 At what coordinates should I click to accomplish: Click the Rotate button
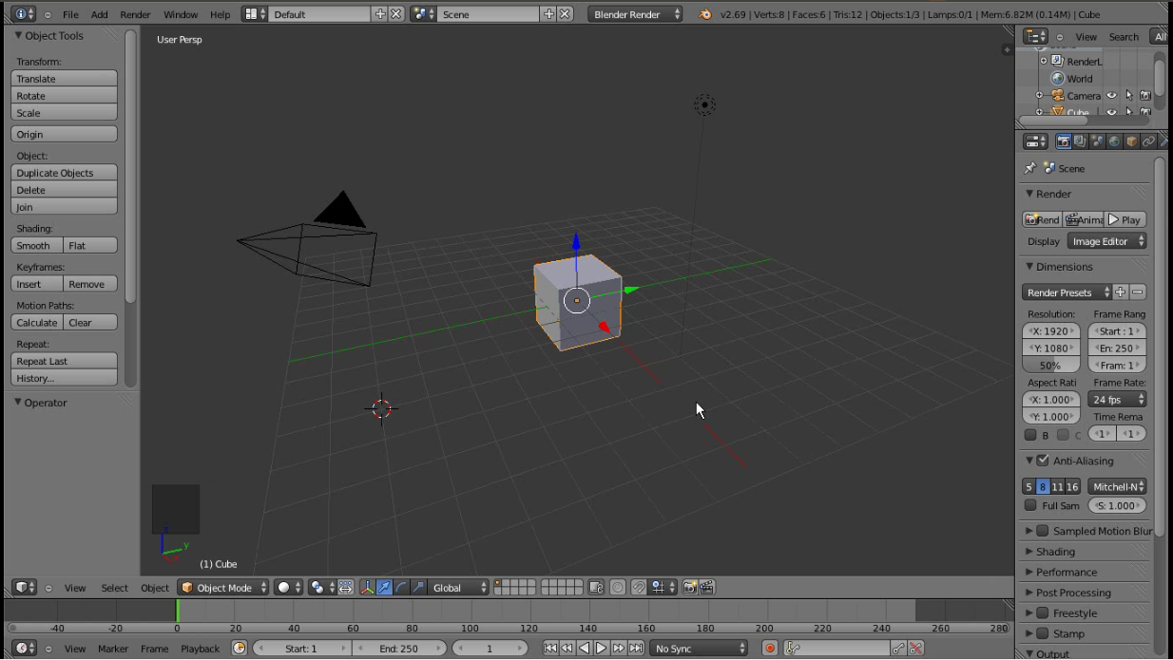click(65, 96)
